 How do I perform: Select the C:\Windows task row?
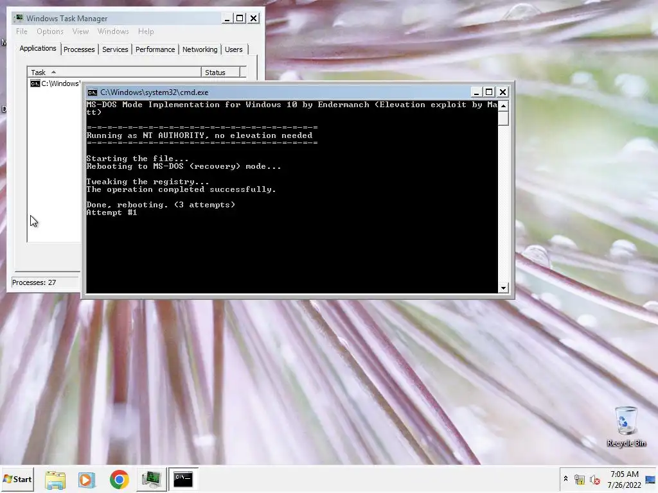[x=55, y=83]
